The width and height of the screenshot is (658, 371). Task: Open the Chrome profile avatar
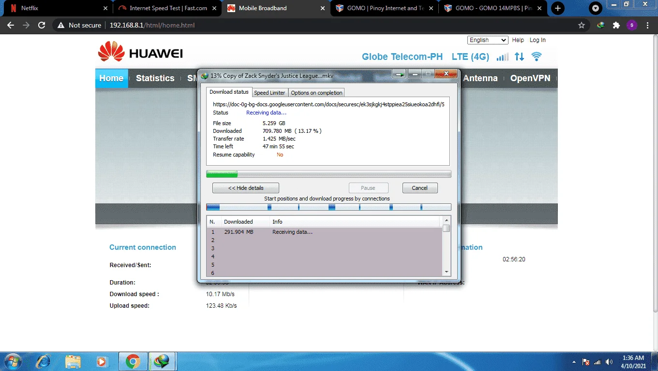click(x=631, y=25)
